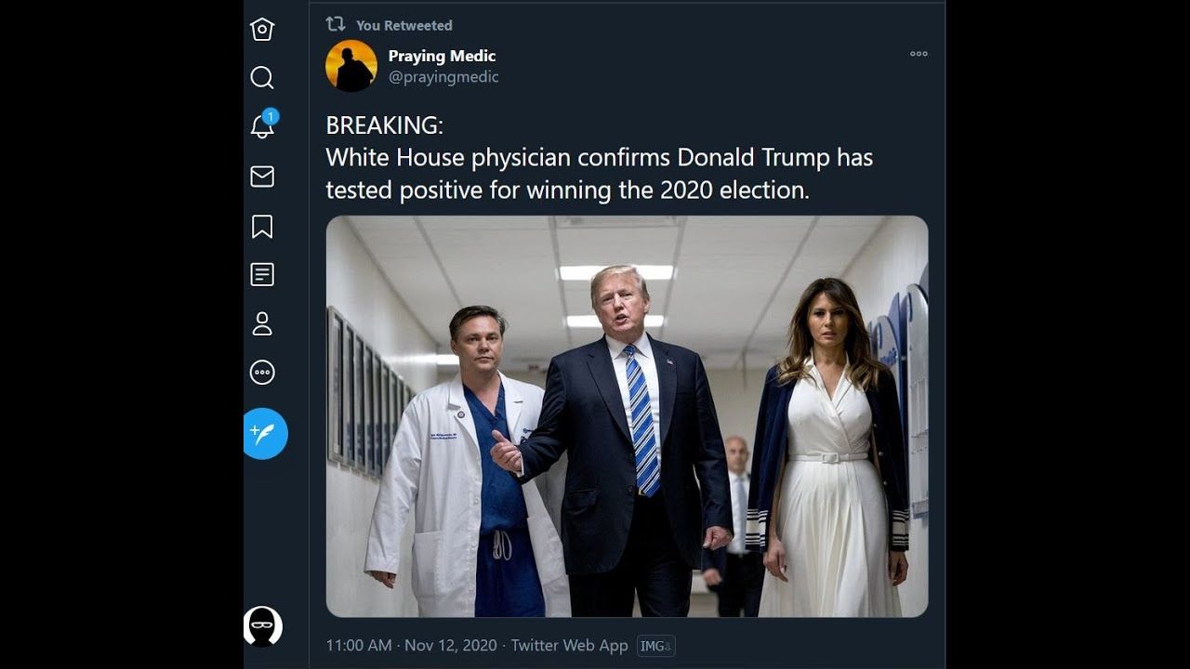Viewport: 1190px width, 669px height.
Task: Open the Lists icon in sidebar
Action: coord(262,274)
